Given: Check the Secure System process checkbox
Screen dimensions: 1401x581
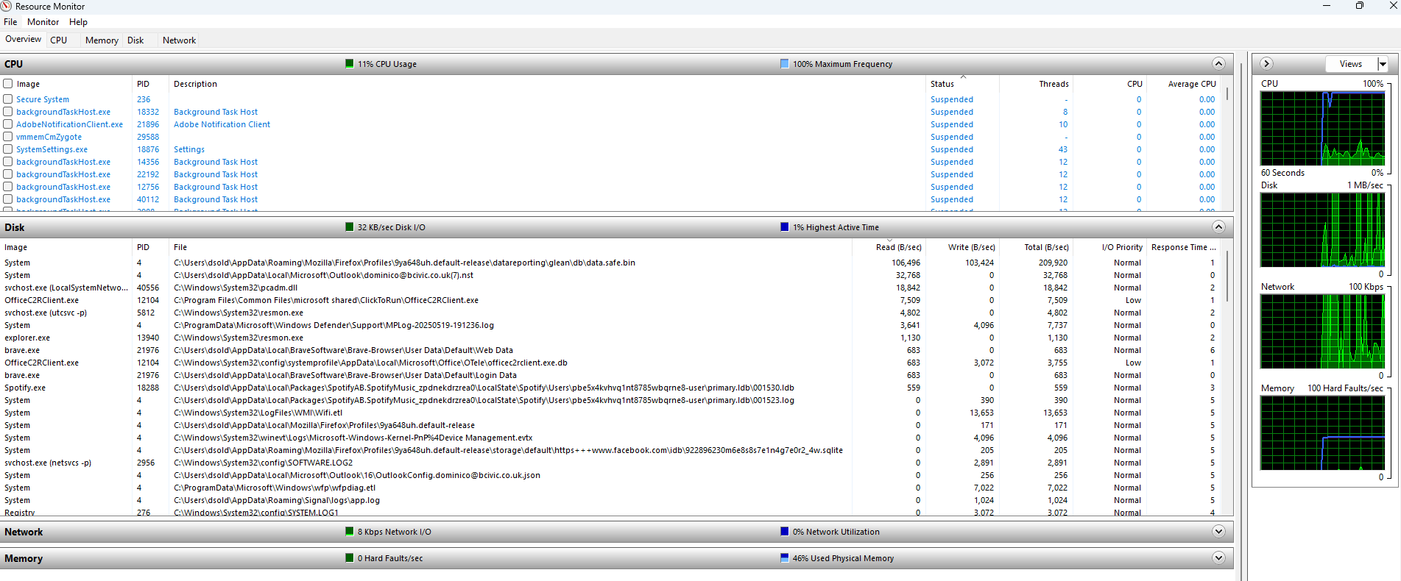Looking at the screenshot, I should [8, 99].
